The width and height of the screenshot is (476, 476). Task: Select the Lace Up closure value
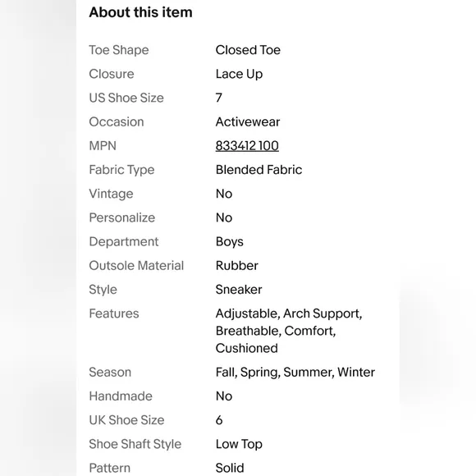click(x=239, y=74)
